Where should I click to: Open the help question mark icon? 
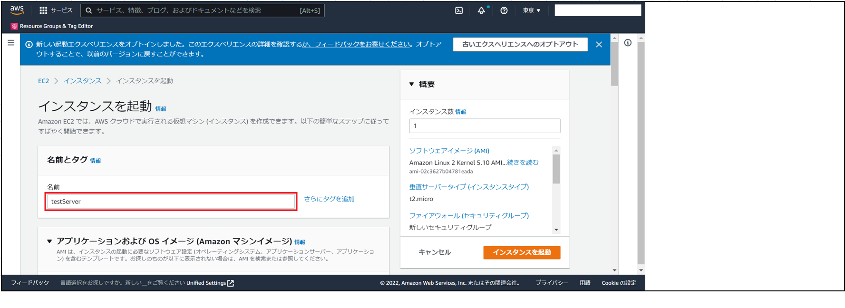tap(504, 10)
